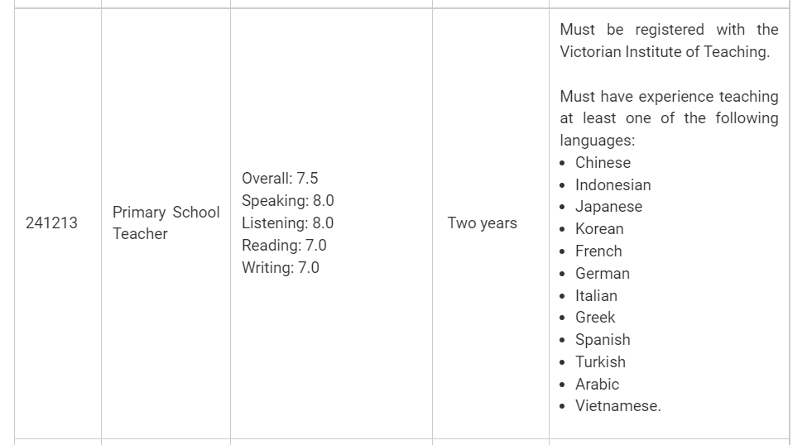Click the Overall: 7.5 score line
The height and width of the screenshot is (445, 807).
click(x=280, y=179)
